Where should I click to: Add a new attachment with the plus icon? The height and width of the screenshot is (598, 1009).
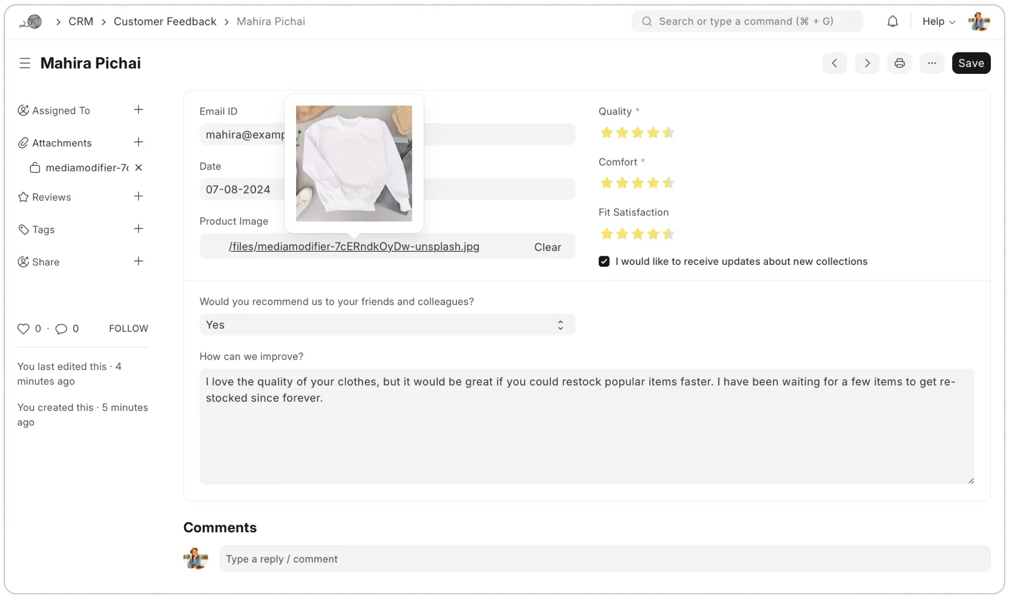[138, 142]
